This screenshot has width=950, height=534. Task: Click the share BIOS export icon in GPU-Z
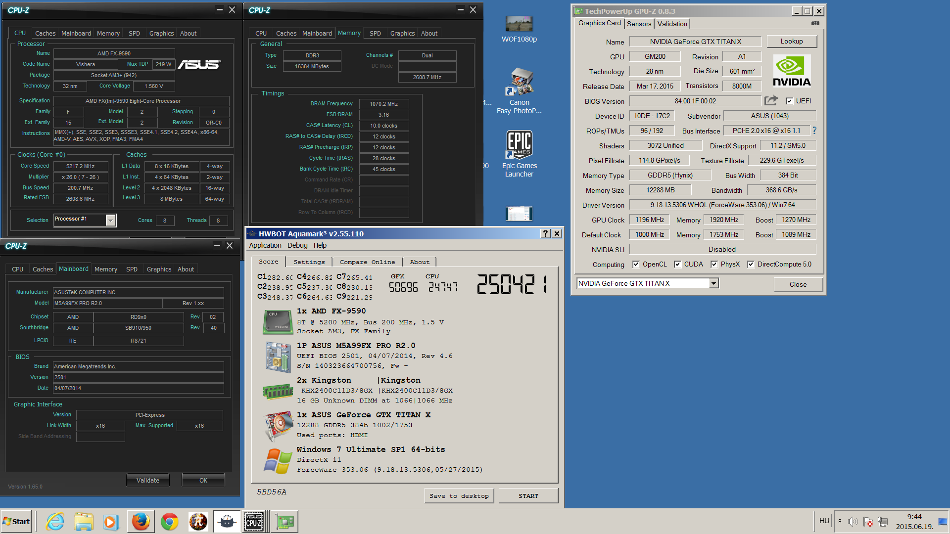tap(771, 101)
